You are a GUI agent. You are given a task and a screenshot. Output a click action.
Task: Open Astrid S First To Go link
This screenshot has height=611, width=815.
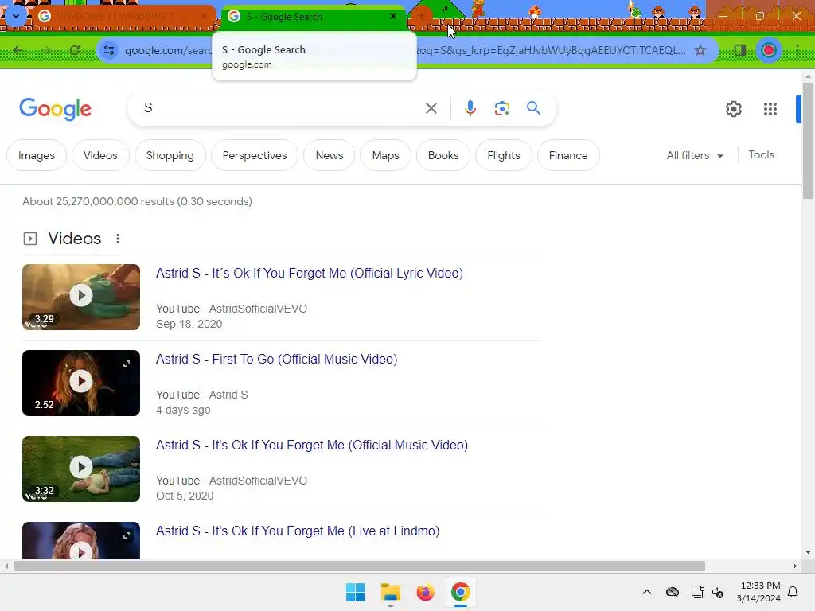click(276, 359)
